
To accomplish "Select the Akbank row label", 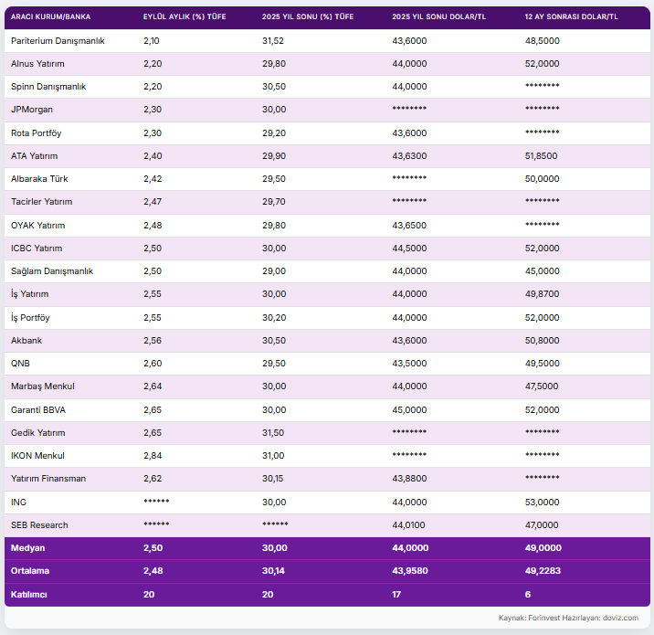I will pyautogui.click(x=26, y=341).
